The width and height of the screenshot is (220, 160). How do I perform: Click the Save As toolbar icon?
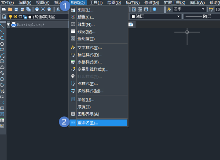22,9
